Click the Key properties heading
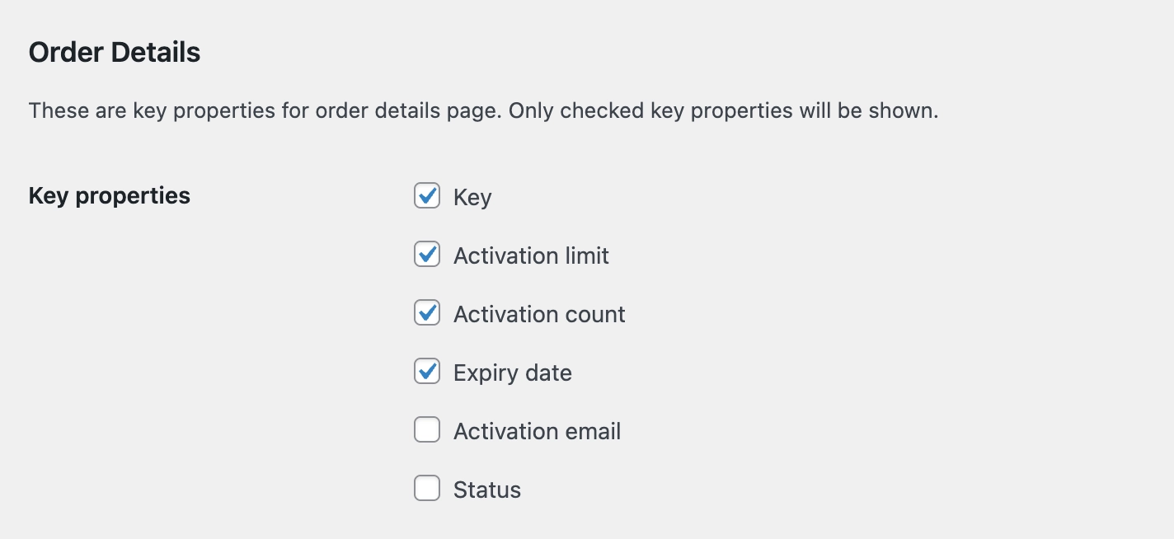1174x539 pixels. pos(109,195)
